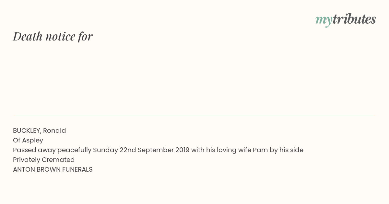This screenshot has height=204, width=389.
Task: Select the surname "BUCKLEY"
Action: click(x=26, y=130)
